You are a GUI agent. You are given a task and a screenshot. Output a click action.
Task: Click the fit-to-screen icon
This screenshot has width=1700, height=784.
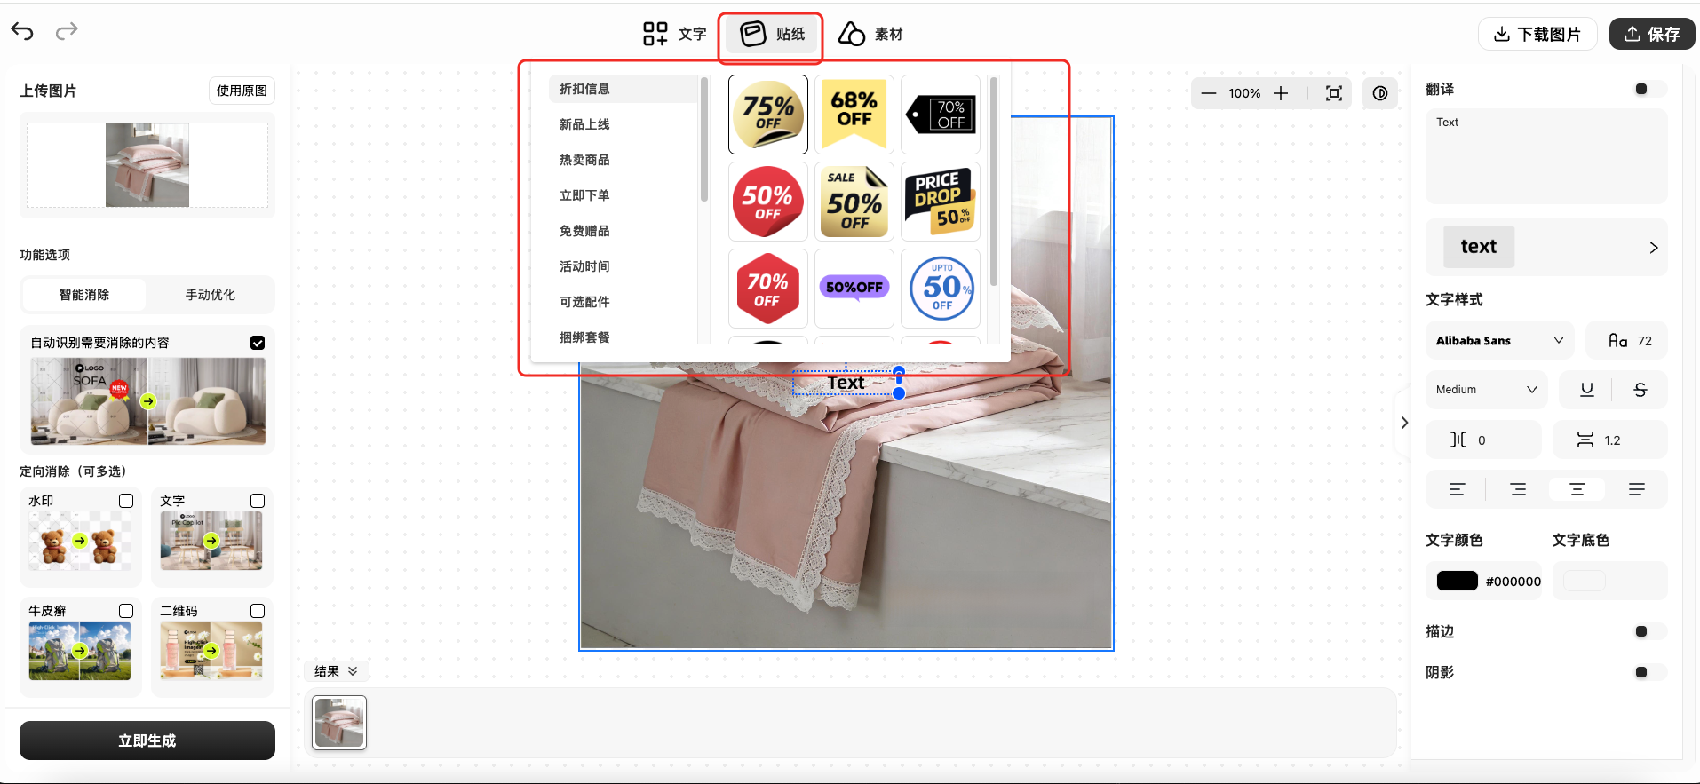click(1333, 93)
